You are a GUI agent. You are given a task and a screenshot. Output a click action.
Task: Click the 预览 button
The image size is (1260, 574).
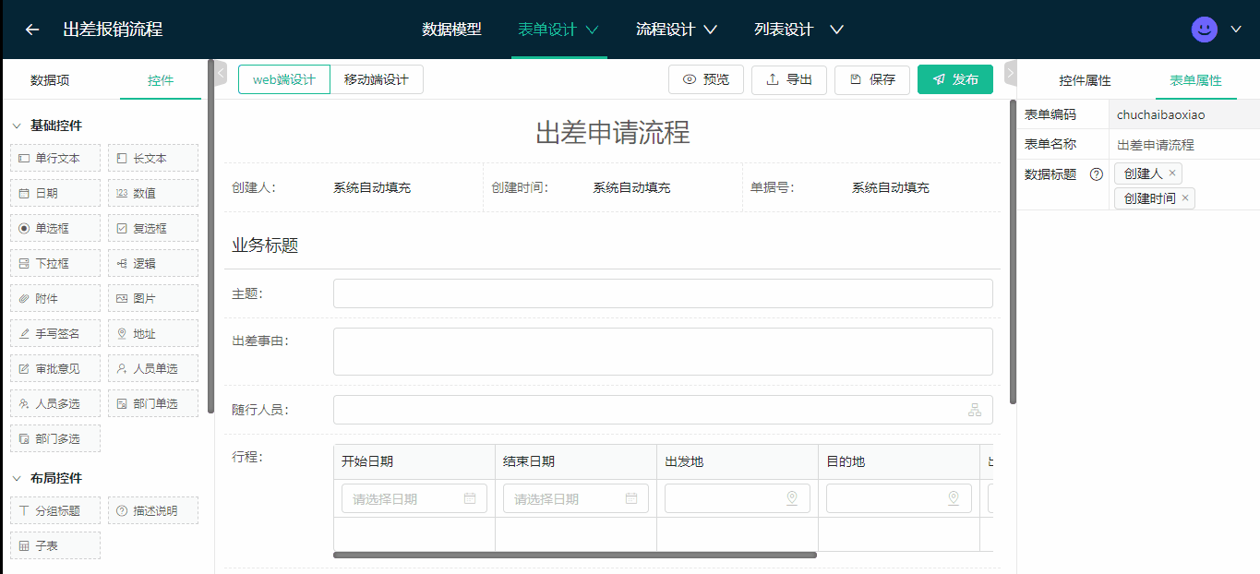[706, 79]
